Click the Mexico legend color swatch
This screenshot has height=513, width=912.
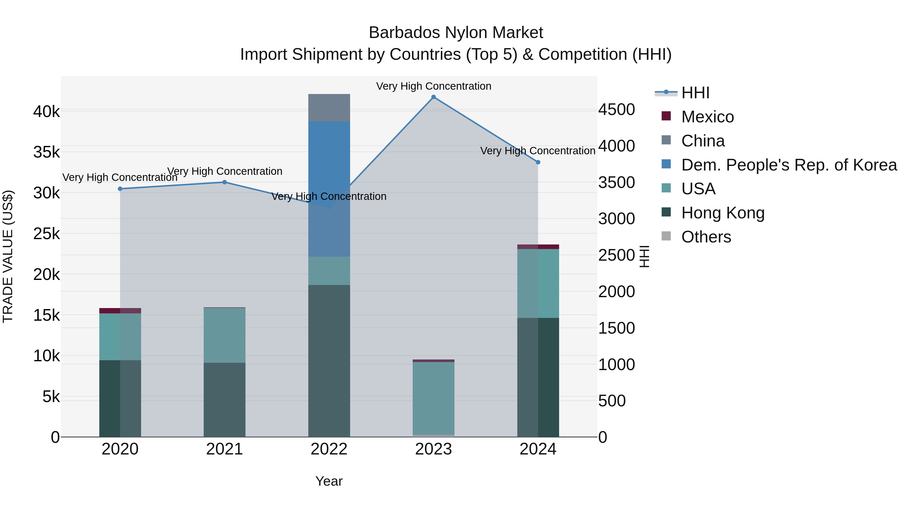(666, 116)
